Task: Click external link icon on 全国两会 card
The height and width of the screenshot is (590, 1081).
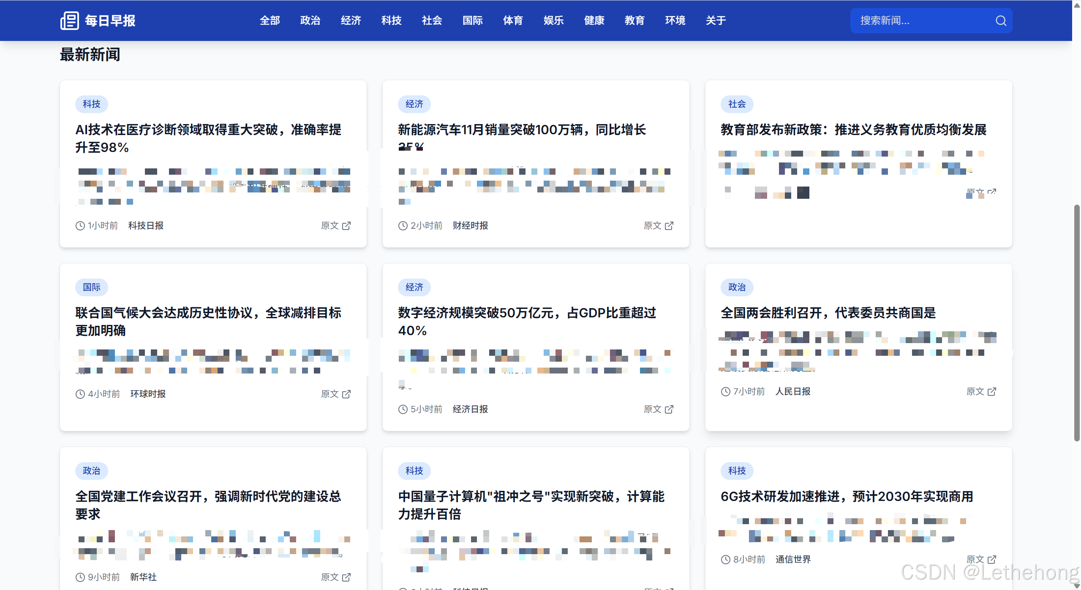Action: [992, 392]
